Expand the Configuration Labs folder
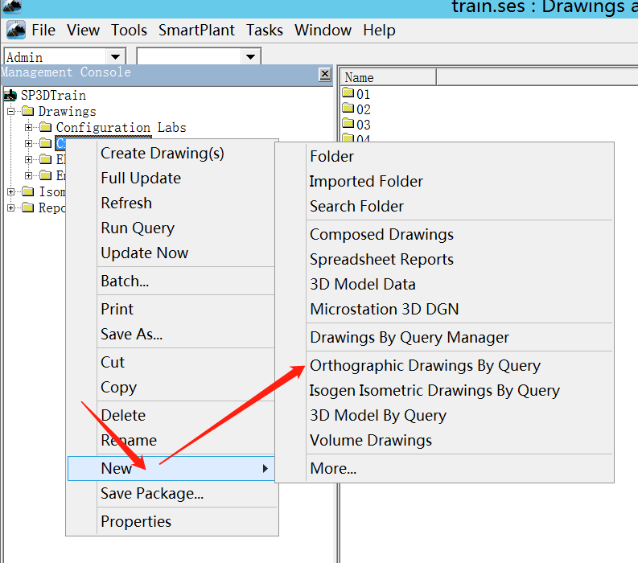The width and height of the screenshot is (638, 563). tap(28, 127)
